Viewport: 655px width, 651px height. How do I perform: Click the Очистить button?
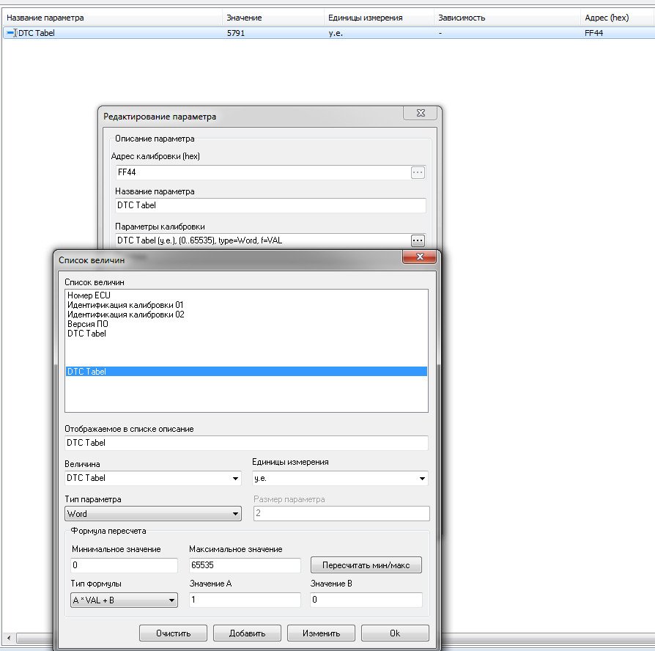tap(173, 633)
